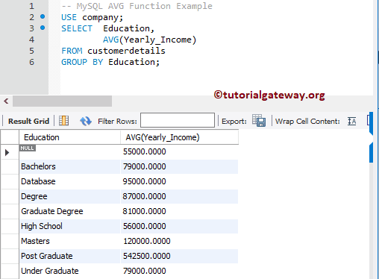The height and width of the screenshot is (279, 379).
Task: Toggle breakpoint dot on line 2
Action: point(43,16)
